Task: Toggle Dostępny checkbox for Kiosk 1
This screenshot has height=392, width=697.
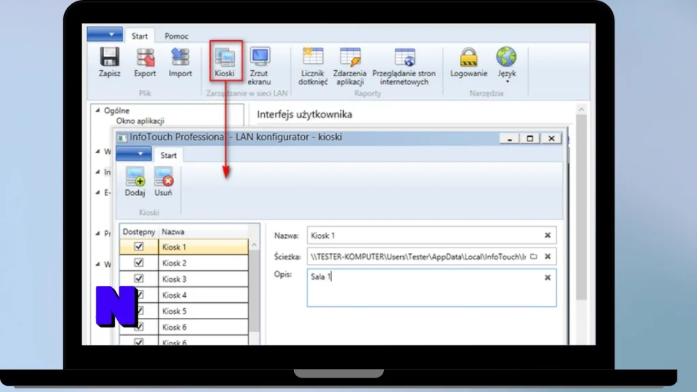Action: 139,246
